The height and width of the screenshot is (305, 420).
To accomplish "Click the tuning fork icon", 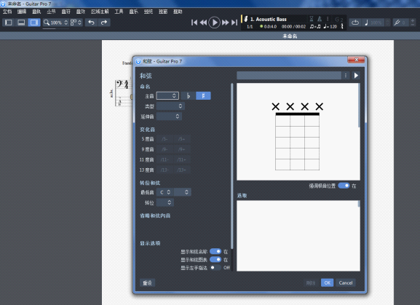I will [397, 23].
